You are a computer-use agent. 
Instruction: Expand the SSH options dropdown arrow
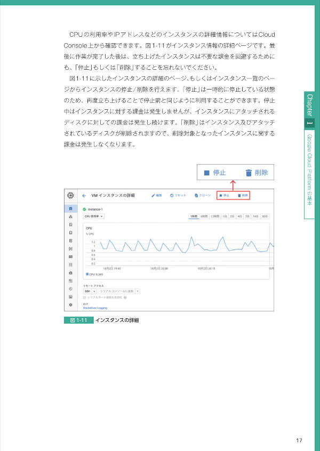pyautogui.click(x=94, y=292)
